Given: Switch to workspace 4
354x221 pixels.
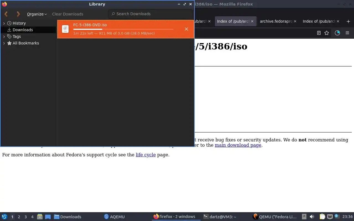Looking at the screenshot, I should 32,217.
